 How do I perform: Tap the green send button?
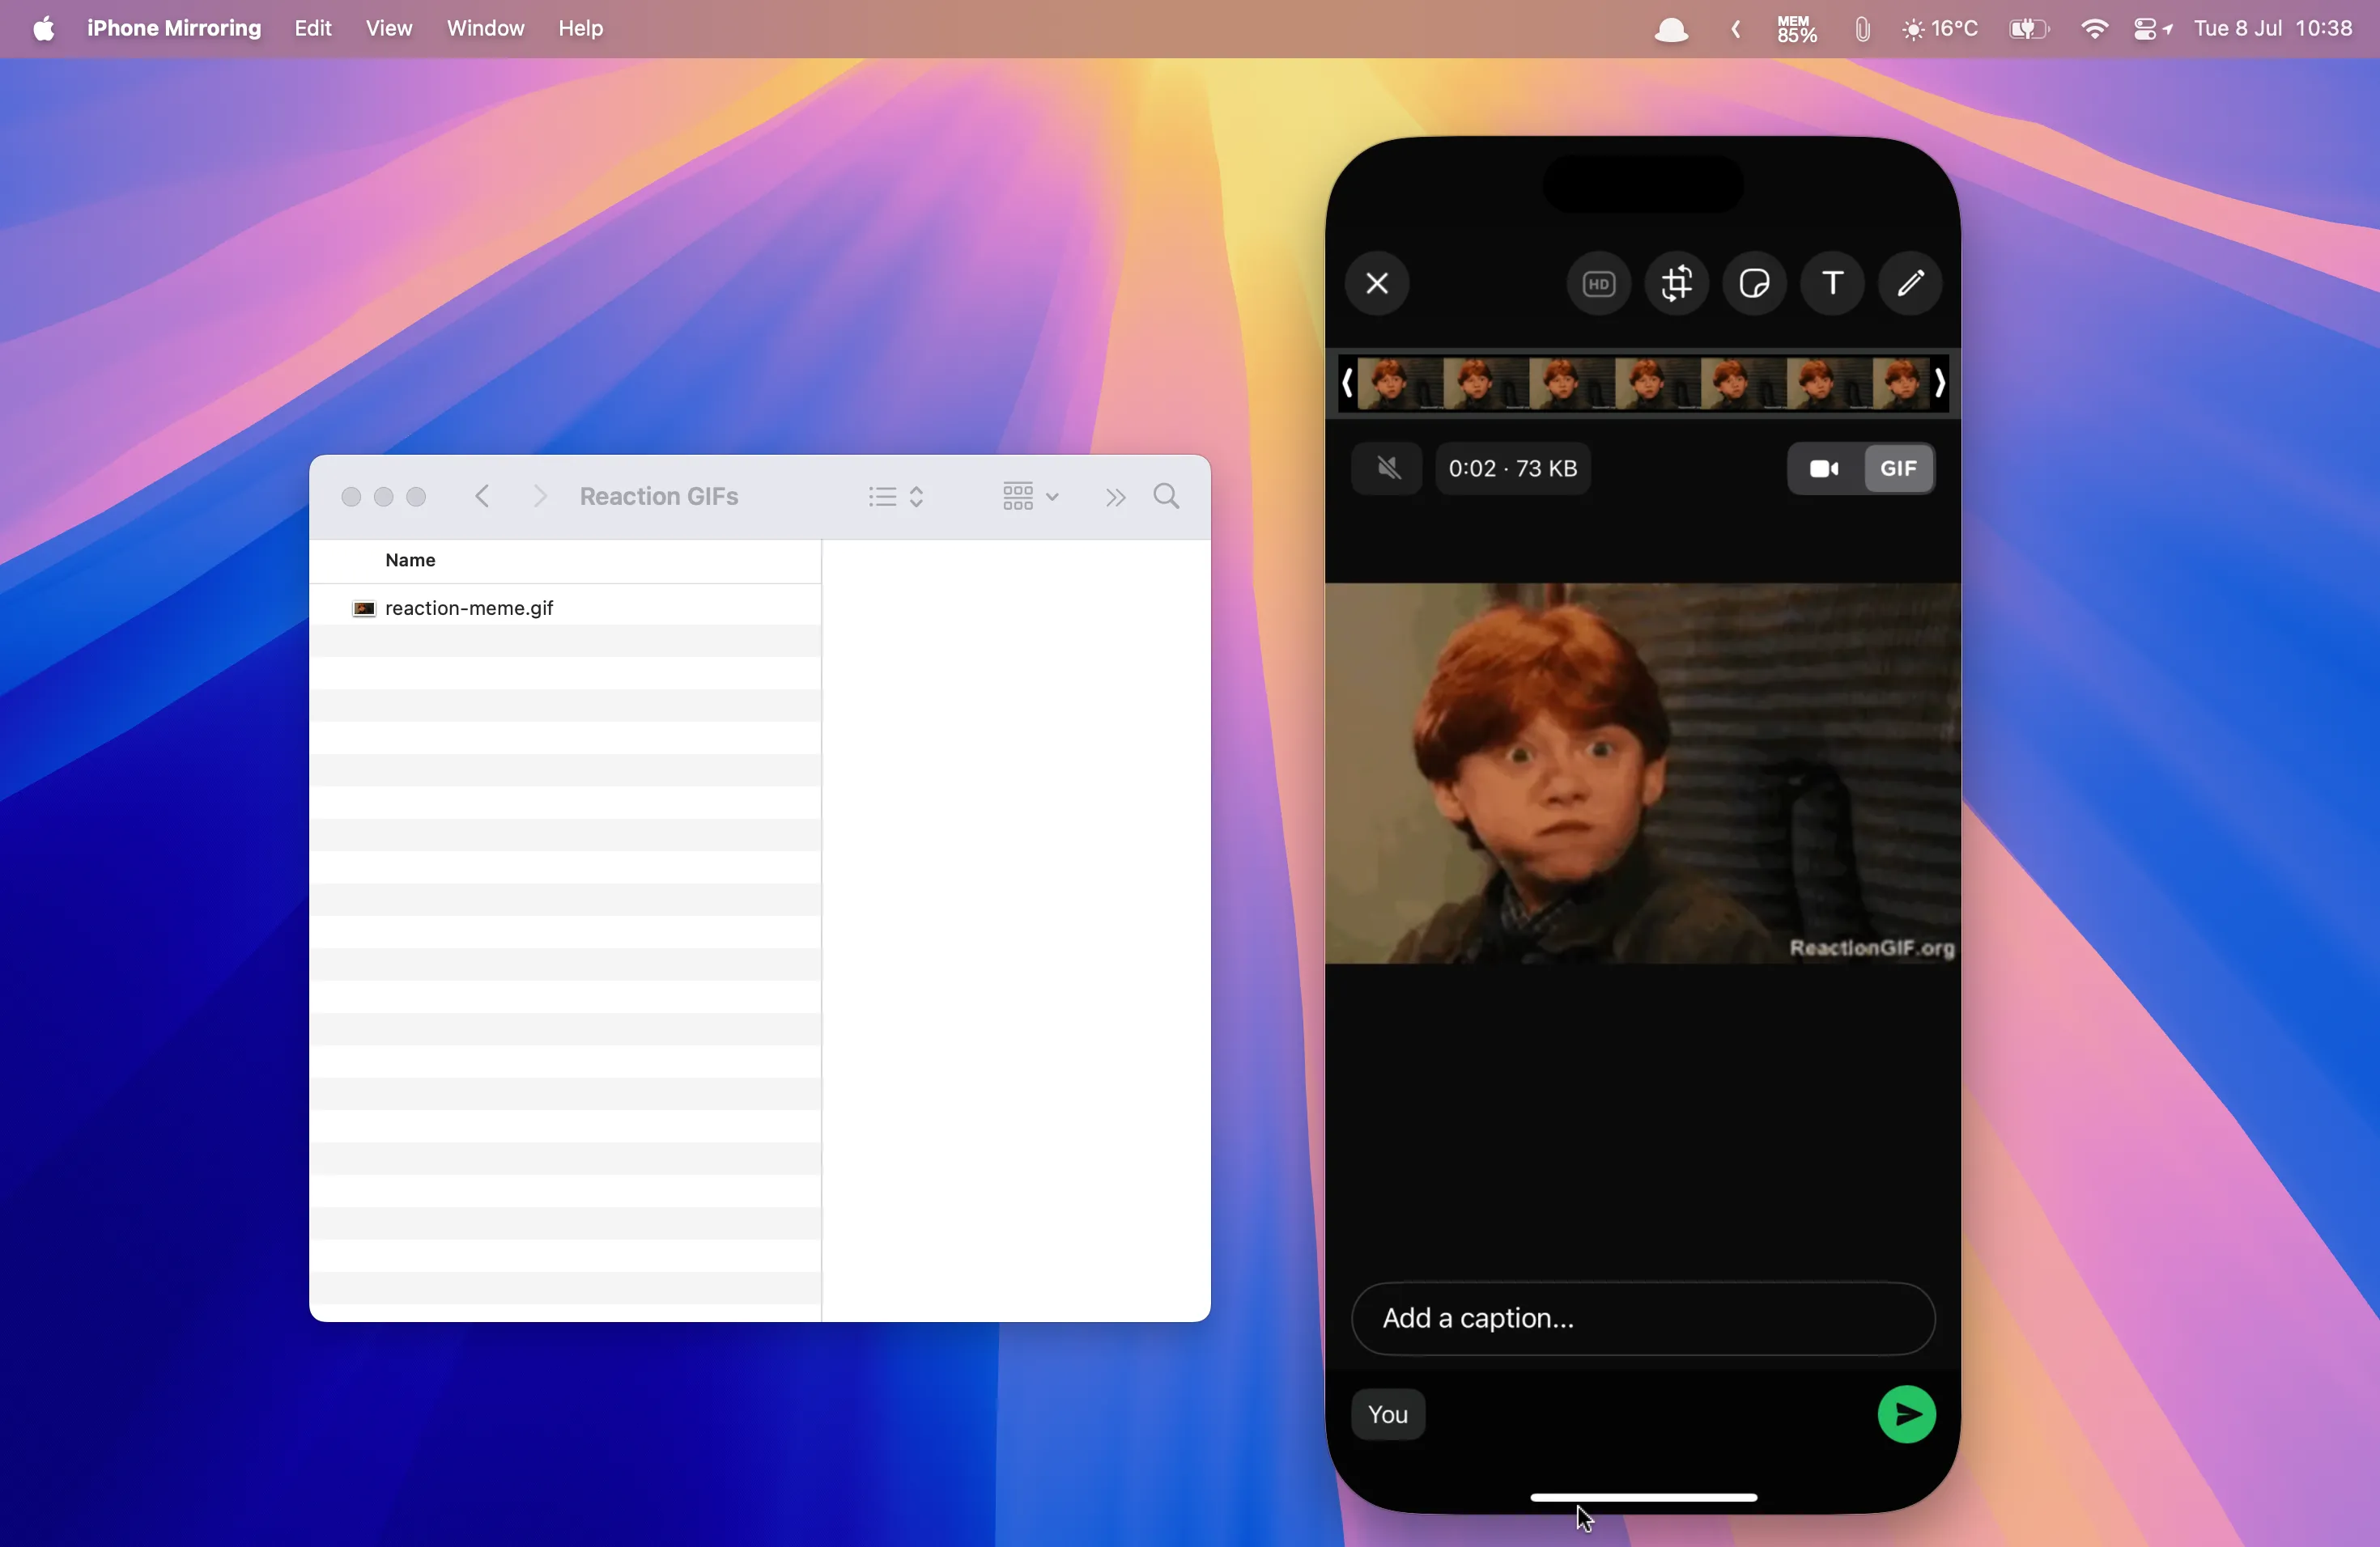[1906, 1414]
